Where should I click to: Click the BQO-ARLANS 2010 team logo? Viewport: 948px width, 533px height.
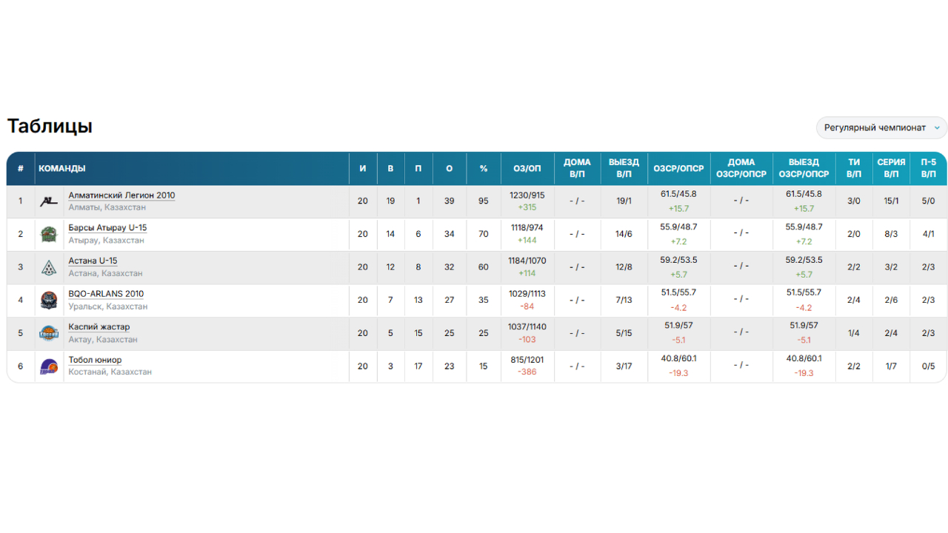click(49, 301)
